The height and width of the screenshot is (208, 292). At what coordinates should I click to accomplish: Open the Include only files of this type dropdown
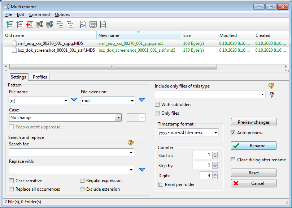pyautogui.click(x=262, y=94)
